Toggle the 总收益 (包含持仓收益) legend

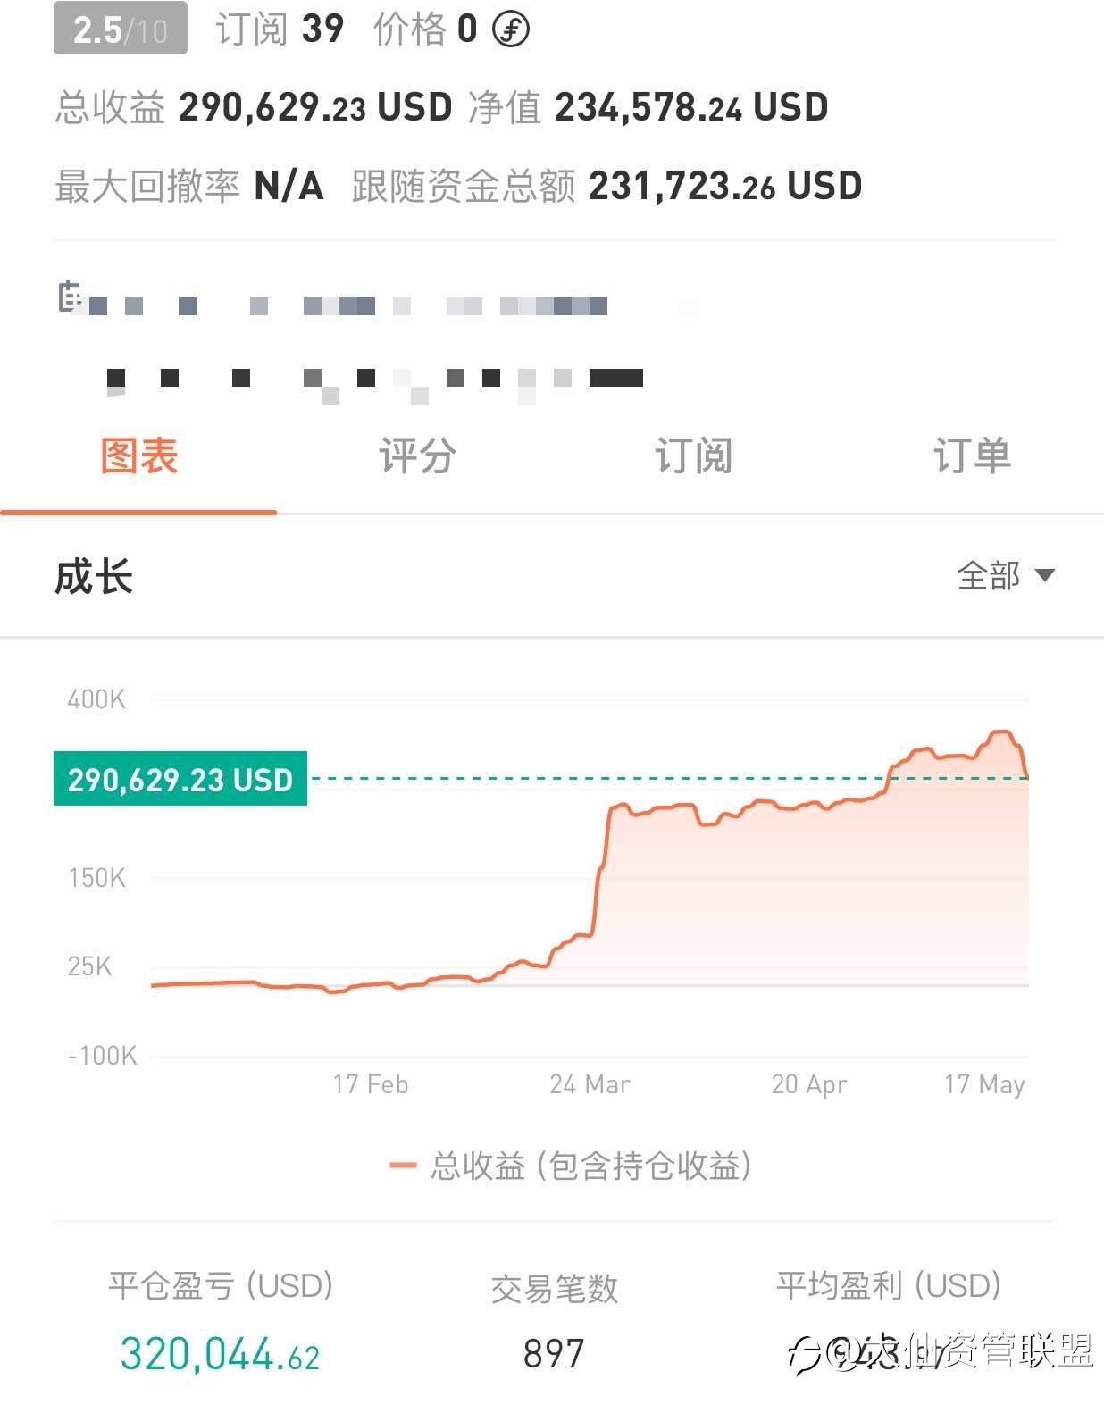click(x=571, y=1166)
